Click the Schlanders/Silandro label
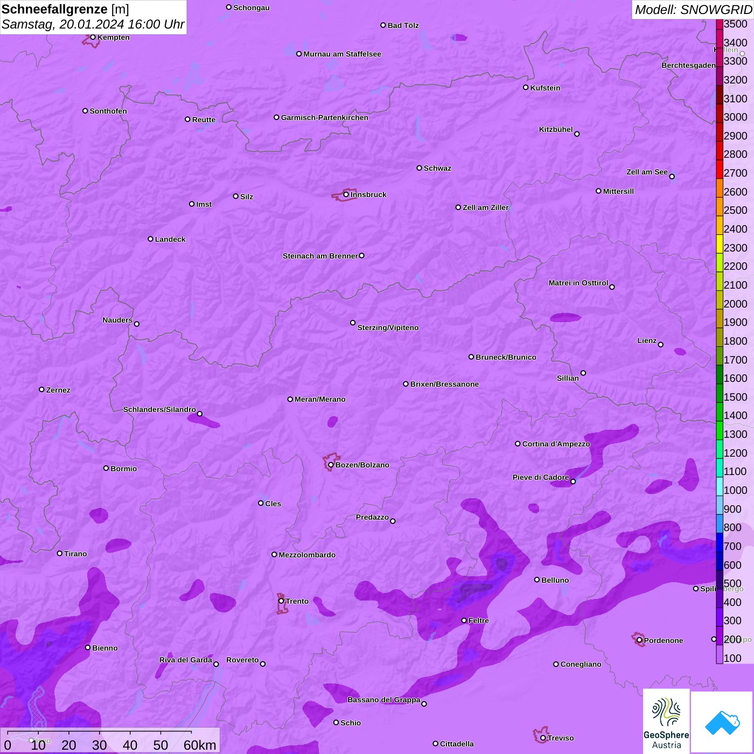Image resolution: width=754 pixels, height=754 pixels. point(159,409)
